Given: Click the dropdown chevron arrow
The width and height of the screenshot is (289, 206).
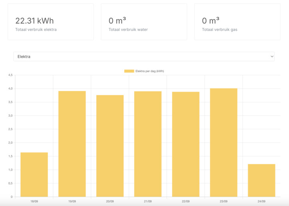Looking at the screenshot, I should click(272, 57).
